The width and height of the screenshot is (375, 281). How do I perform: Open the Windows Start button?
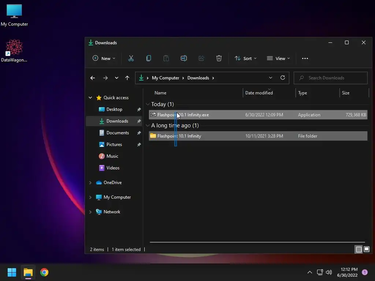(x=12, y=272)
